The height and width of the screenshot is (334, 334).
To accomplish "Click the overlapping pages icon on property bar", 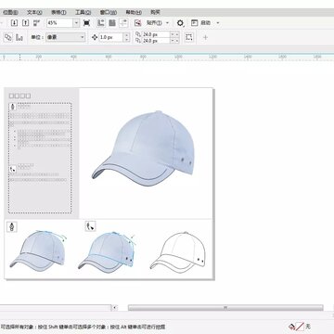I will pyautogui.click(x=8, y=37).
